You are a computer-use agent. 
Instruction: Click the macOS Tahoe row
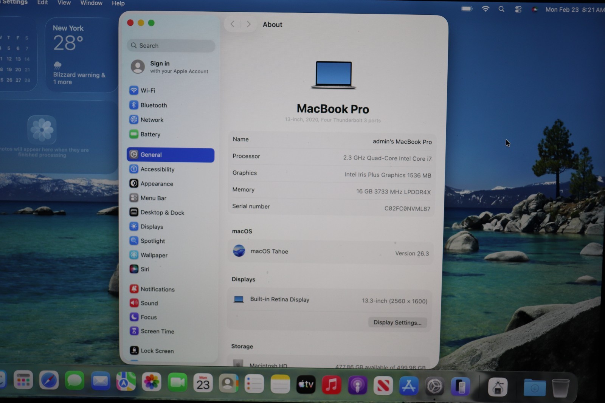[330, 252]
